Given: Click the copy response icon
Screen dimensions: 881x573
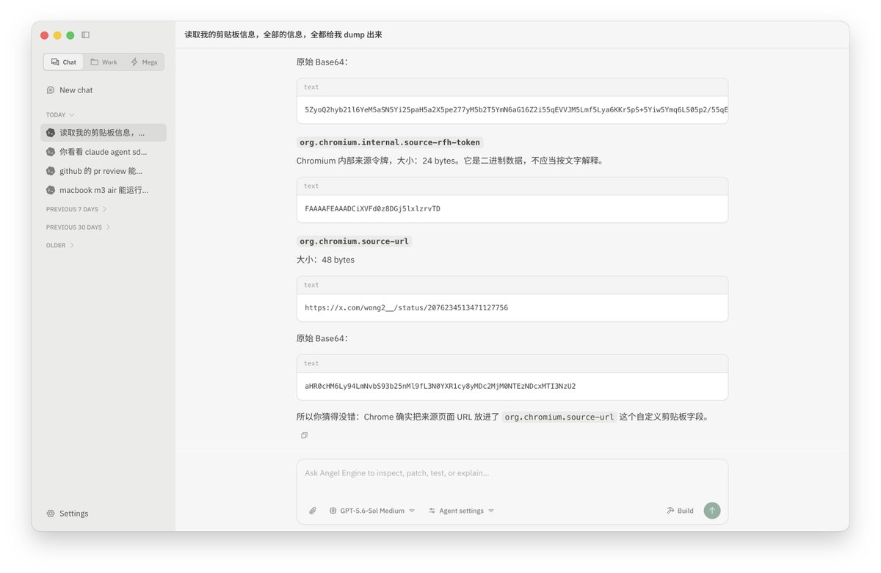Looking at the screenshot, I should coord(304,435).
